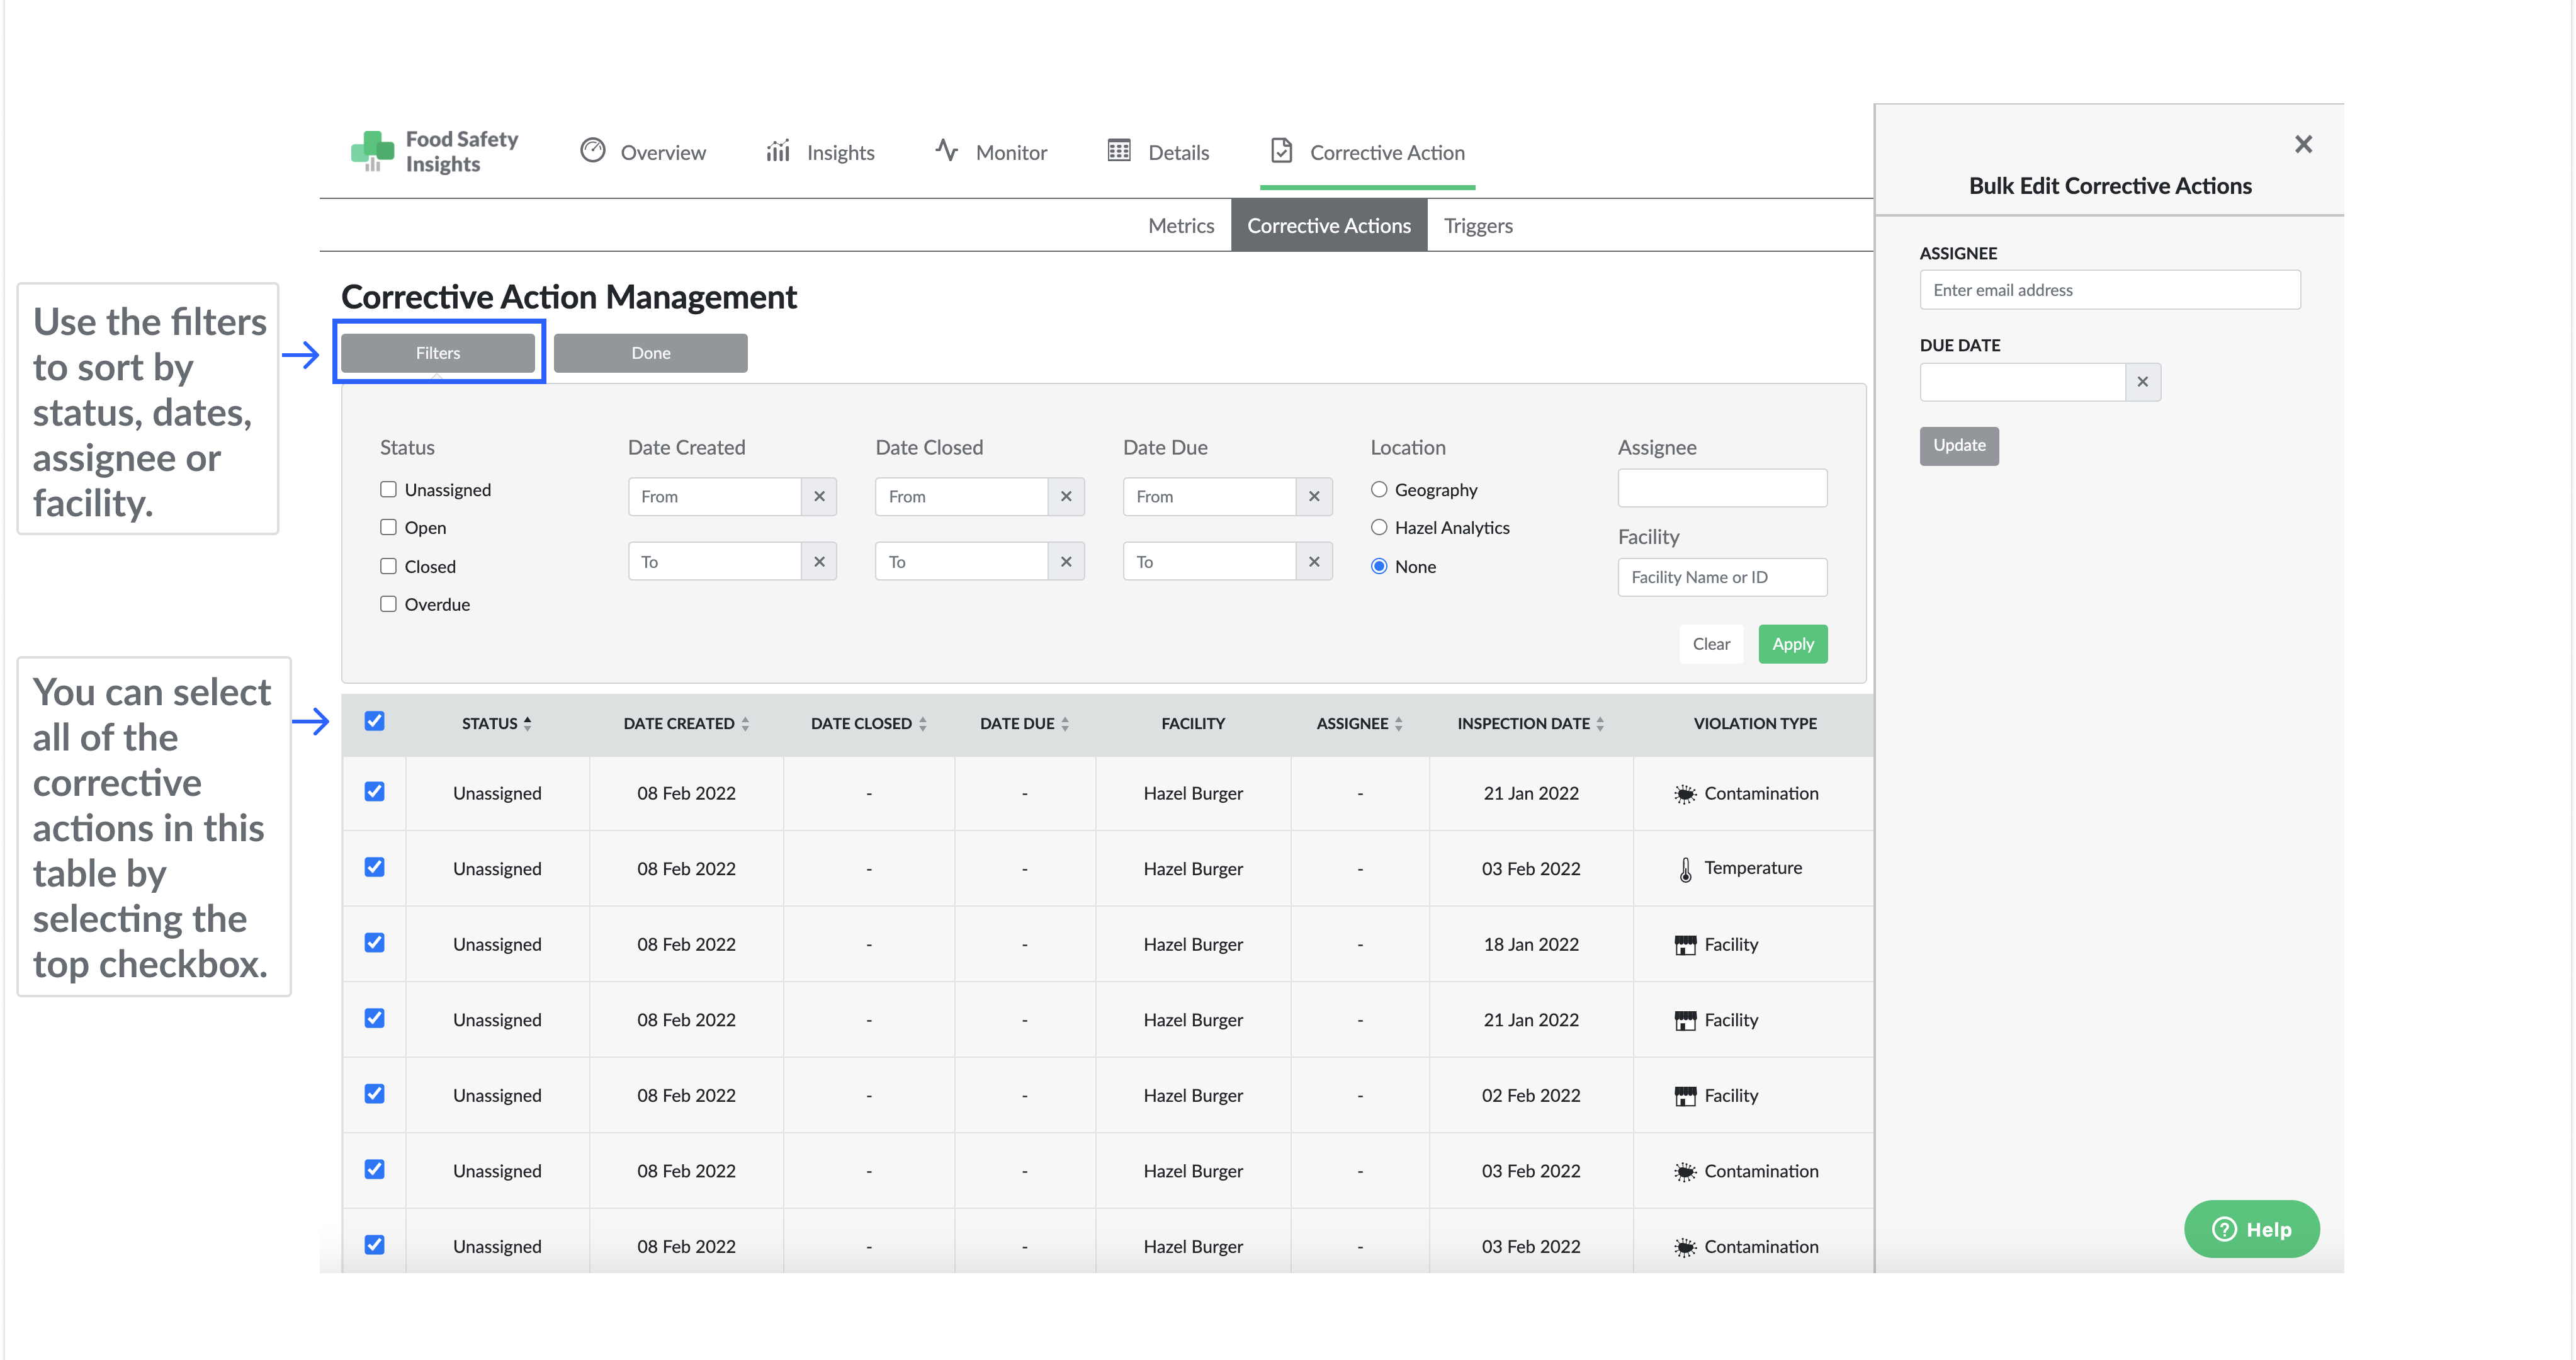Sort table by Status column arrows
The width and height of the screenshot is (2576, 1360).
[527, 723]
